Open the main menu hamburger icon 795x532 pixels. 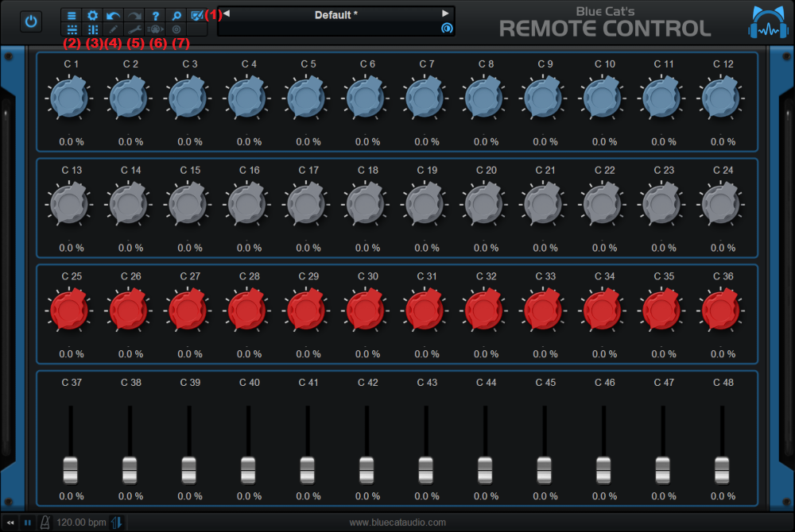[72, 15]
